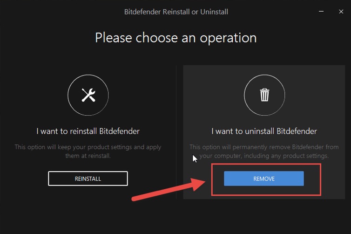Select "I want to reinstall Bitdefender" label
This screenshot has height=234, width=351.
(88, 131)
